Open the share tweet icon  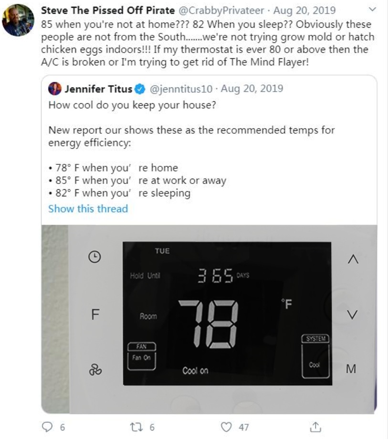coord(315,427)
